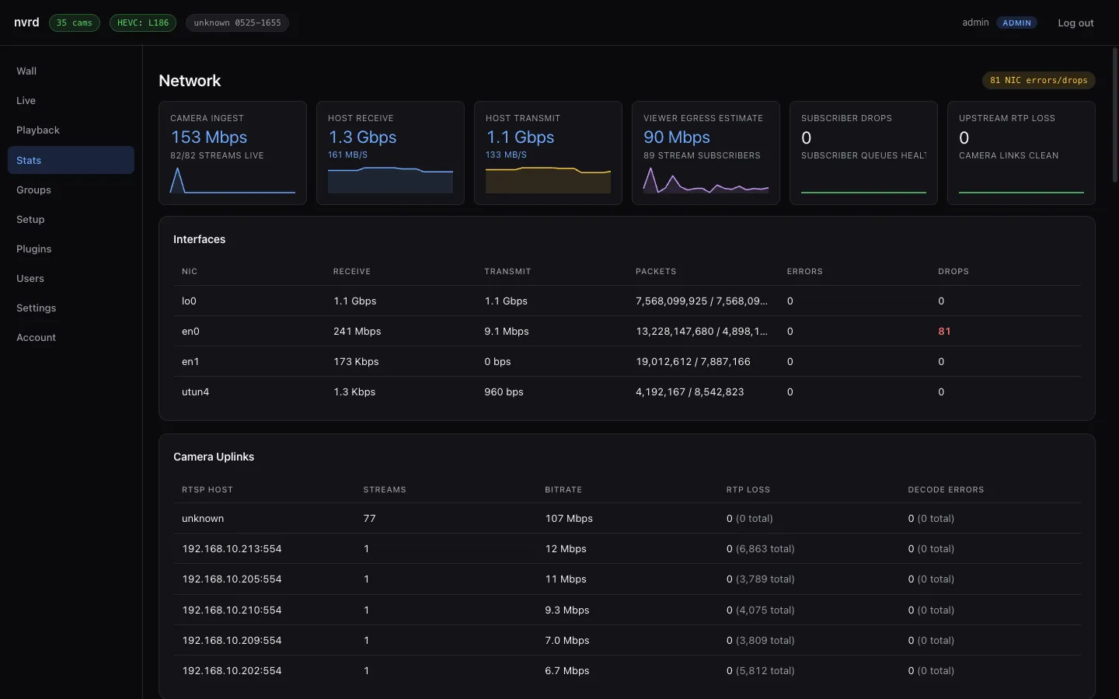Open Account page
The image size is (1119, 699).
coord(71,337)
